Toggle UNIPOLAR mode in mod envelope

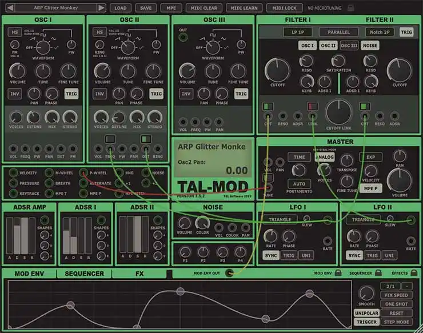coord(366,313)
